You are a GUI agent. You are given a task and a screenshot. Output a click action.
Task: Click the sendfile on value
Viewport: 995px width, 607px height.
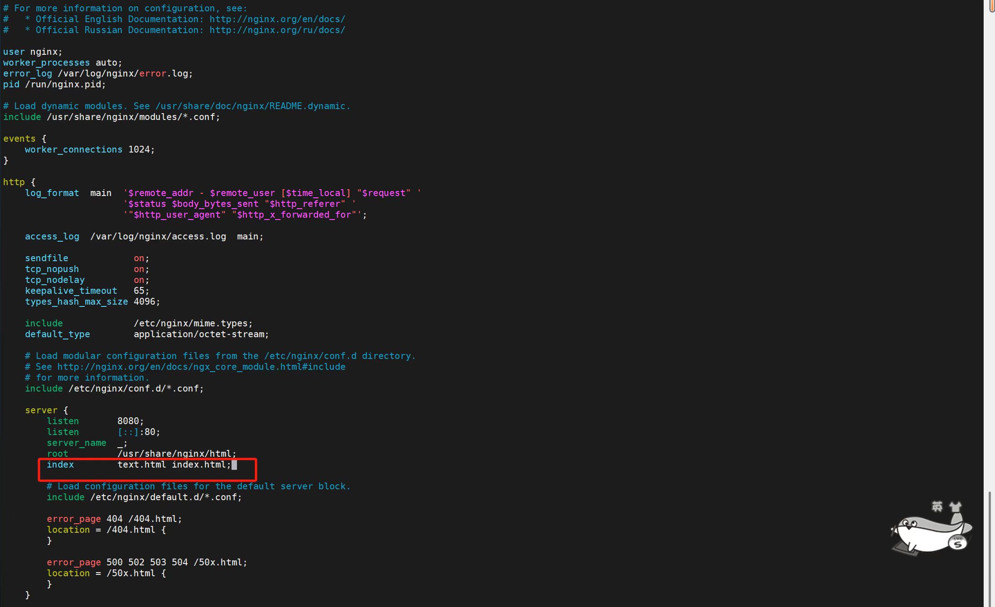[139, 258]
